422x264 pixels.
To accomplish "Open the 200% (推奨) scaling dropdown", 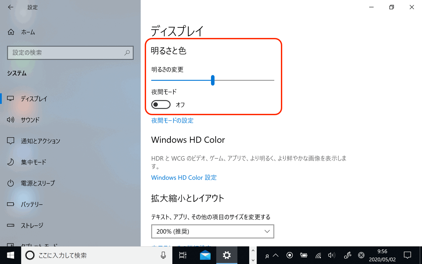I will pyautogui.click(x=213, y=231).
